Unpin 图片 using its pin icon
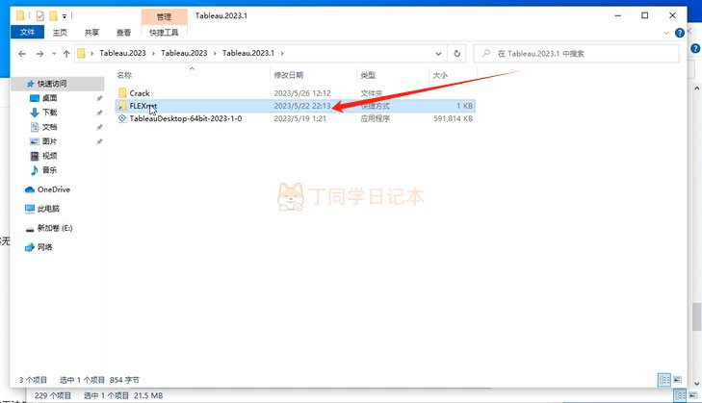 tap(99, 141)
